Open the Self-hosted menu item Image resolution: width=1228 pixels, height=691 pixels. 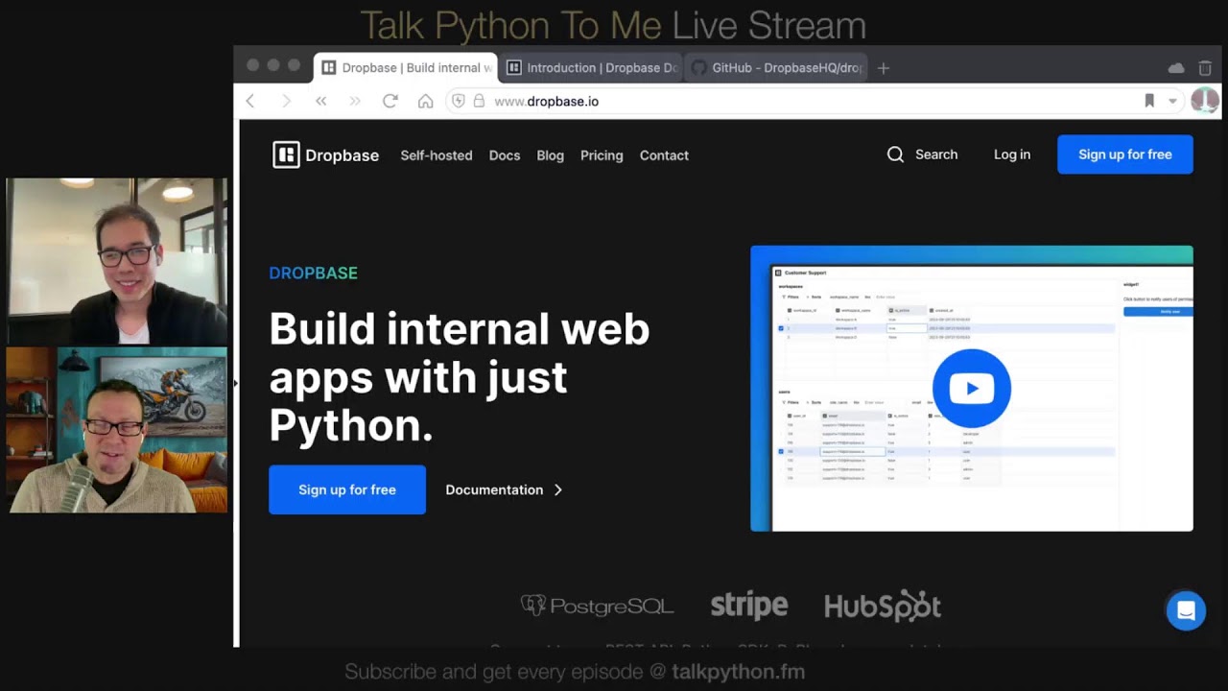[436, 155]
